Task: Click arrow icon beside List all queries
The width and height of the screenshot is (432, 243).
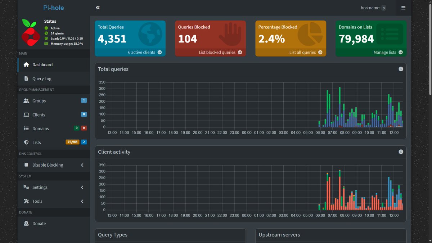Action: coord(320,52)
